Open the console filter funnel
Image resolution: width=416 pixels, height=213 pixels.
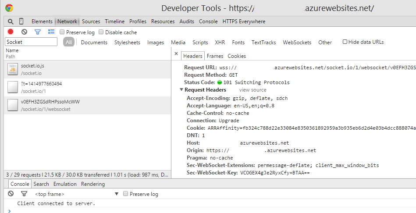click(24, 194)
